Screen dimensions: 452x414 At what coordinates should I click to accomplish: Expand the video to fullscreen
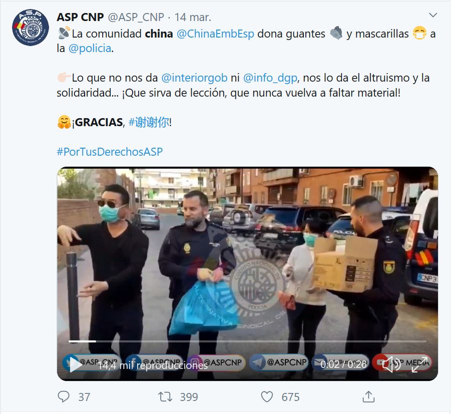[419, 364]
